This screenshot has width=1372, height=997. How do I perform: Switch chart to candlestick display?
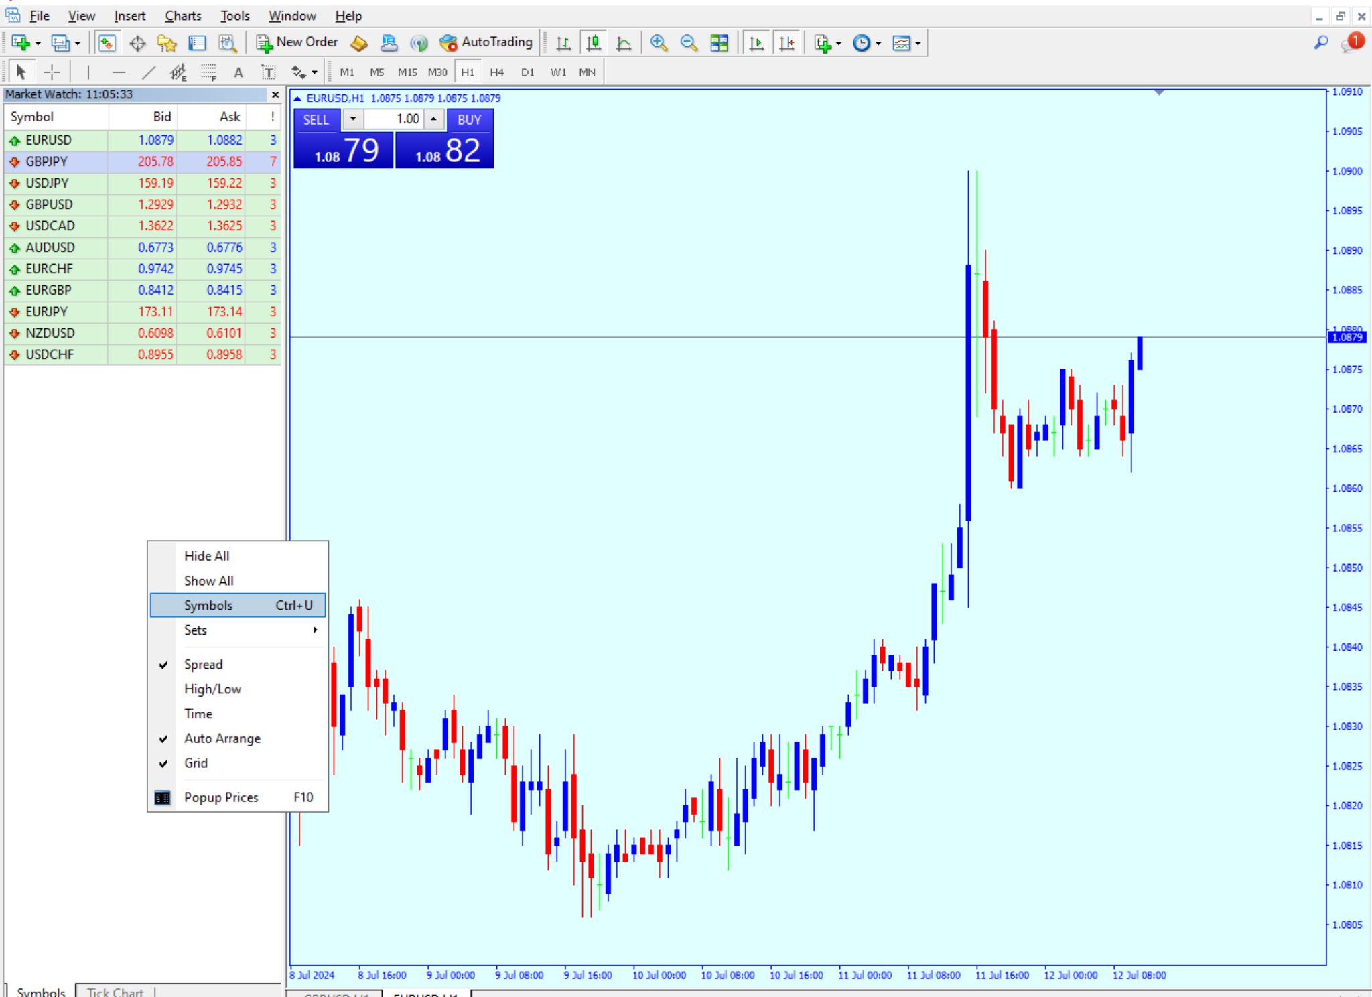point(594,42)
